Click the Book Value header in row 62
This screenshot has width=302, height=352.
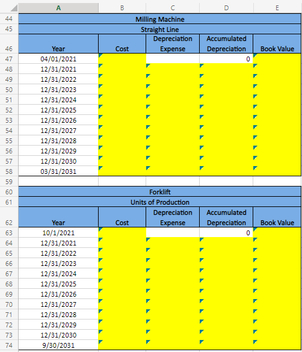277,217
